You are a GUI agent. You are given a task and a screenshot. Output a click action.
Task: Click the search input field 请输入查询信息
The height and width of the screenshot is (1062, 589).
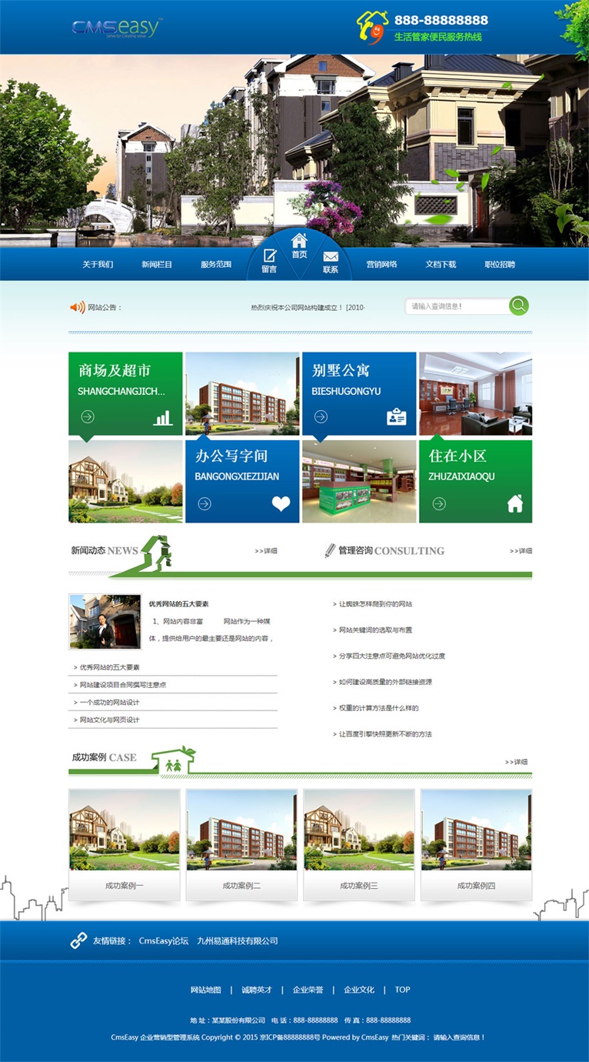point(457,306)
